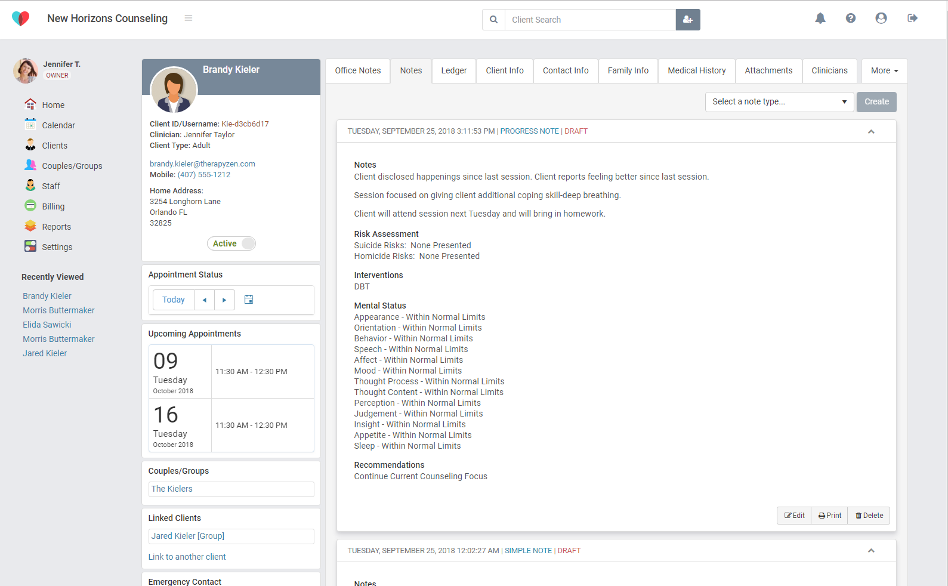
Task: Delete the progress note
Action: pyautogui.click(x=869, y=516)
